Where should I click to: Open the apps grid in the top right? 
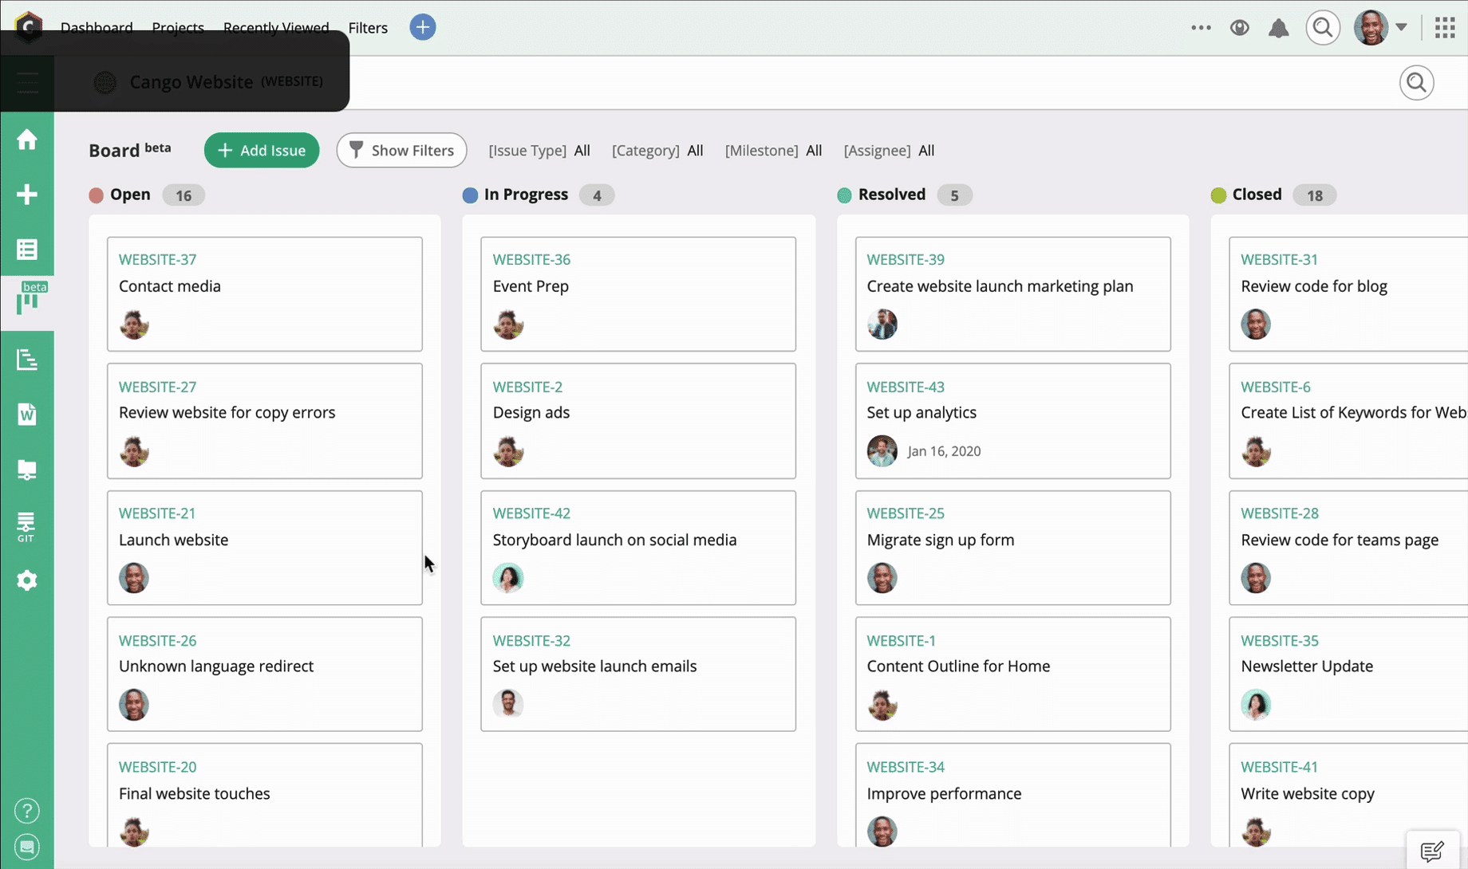[x=1444, y=27]
